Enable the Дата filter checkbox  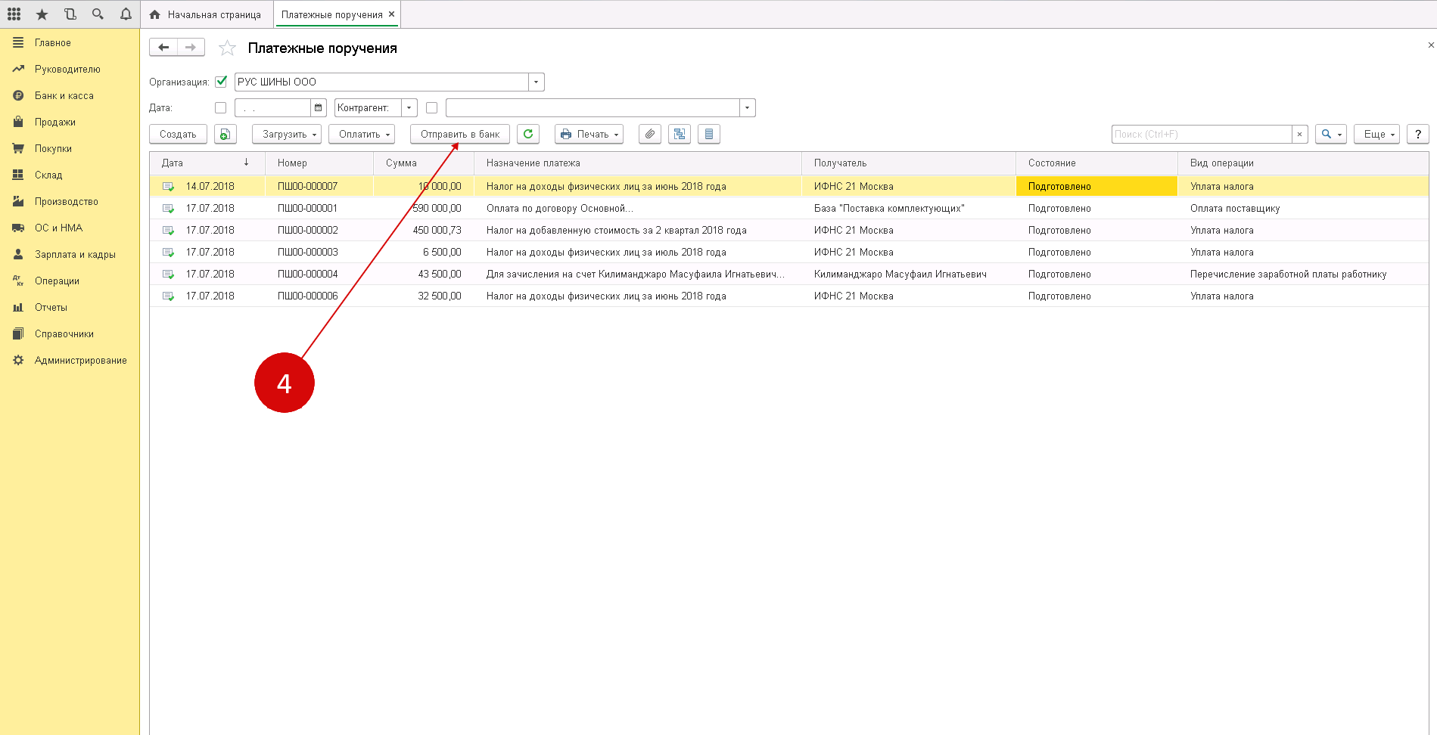click(221, 108)
